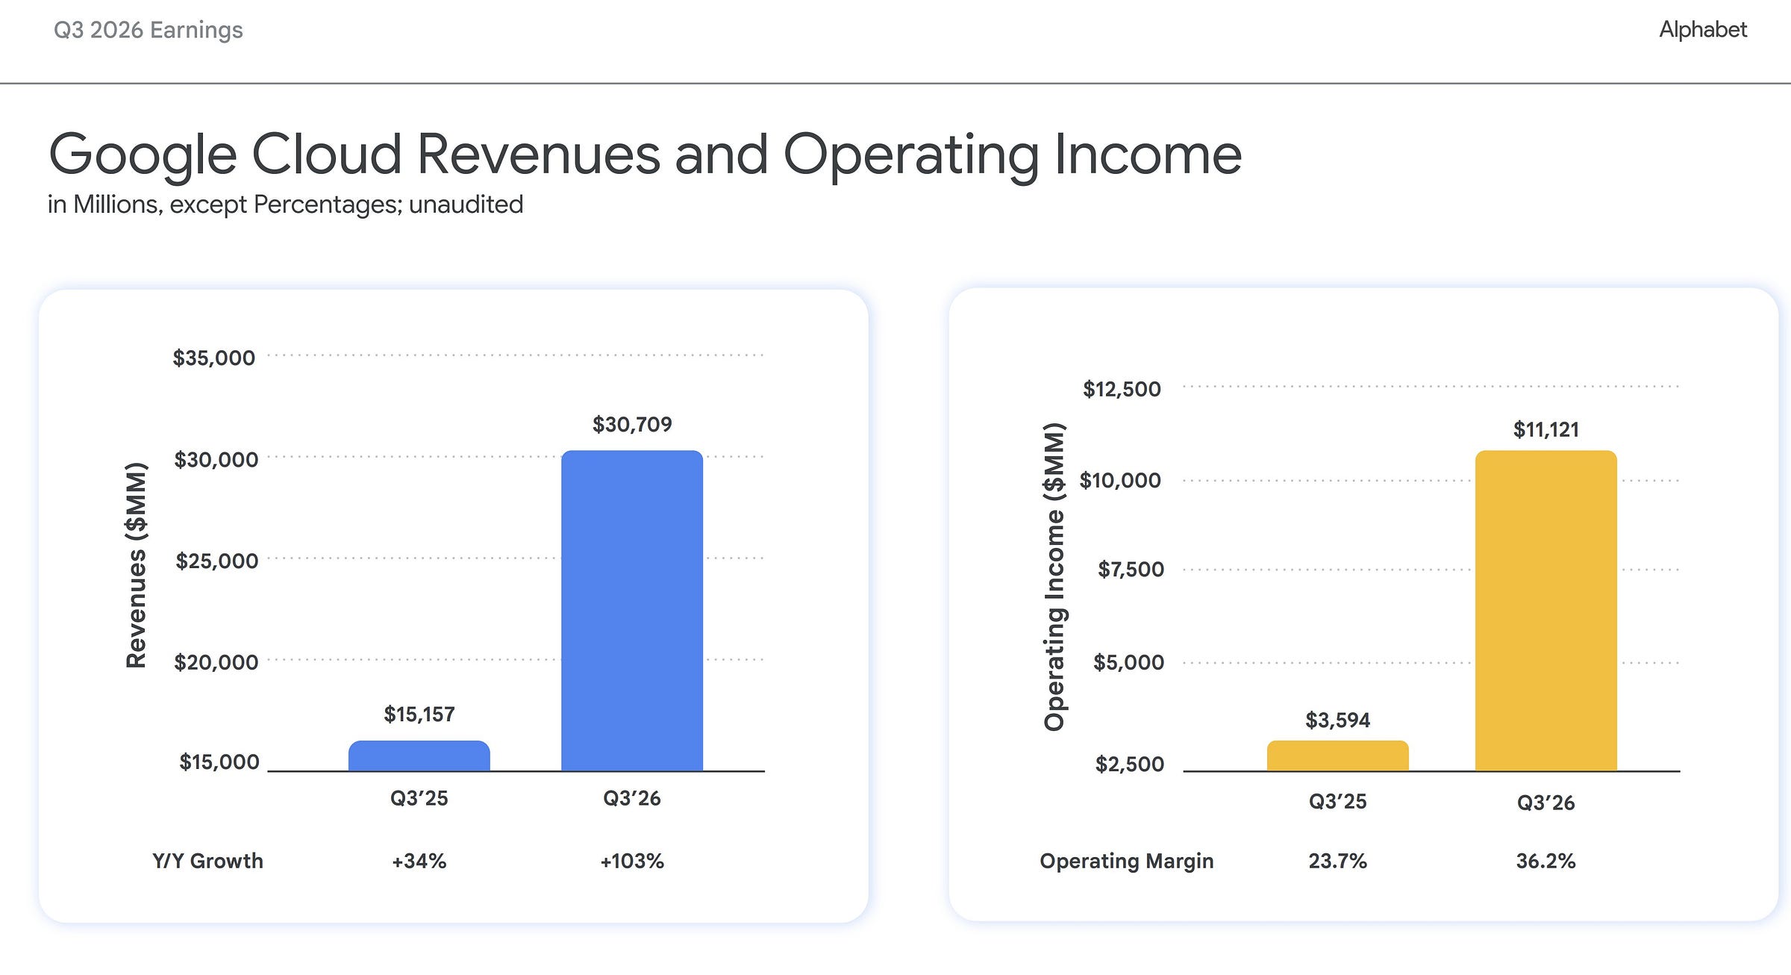This screenshot has height=975, width=1791.
Task: Click the '$25,000' axis label
Action: [217, 561]
